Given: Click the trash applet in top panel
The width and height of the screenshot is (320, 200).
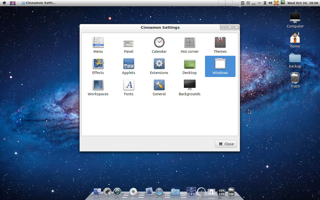Looking at the screenshot, I should (x=242, y=3).
